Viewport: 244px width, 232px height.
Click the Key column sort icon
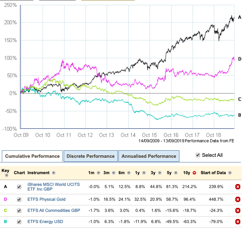pos(6,175)
